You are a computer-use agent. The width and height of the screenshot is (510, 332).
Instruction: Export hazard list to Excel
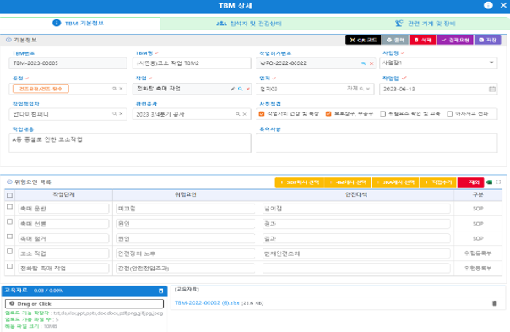[x=489, y=182]
